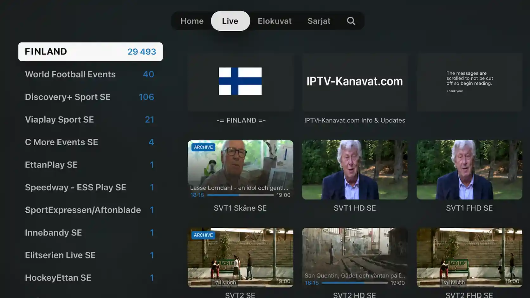Select the Live tab

point(230,21)
